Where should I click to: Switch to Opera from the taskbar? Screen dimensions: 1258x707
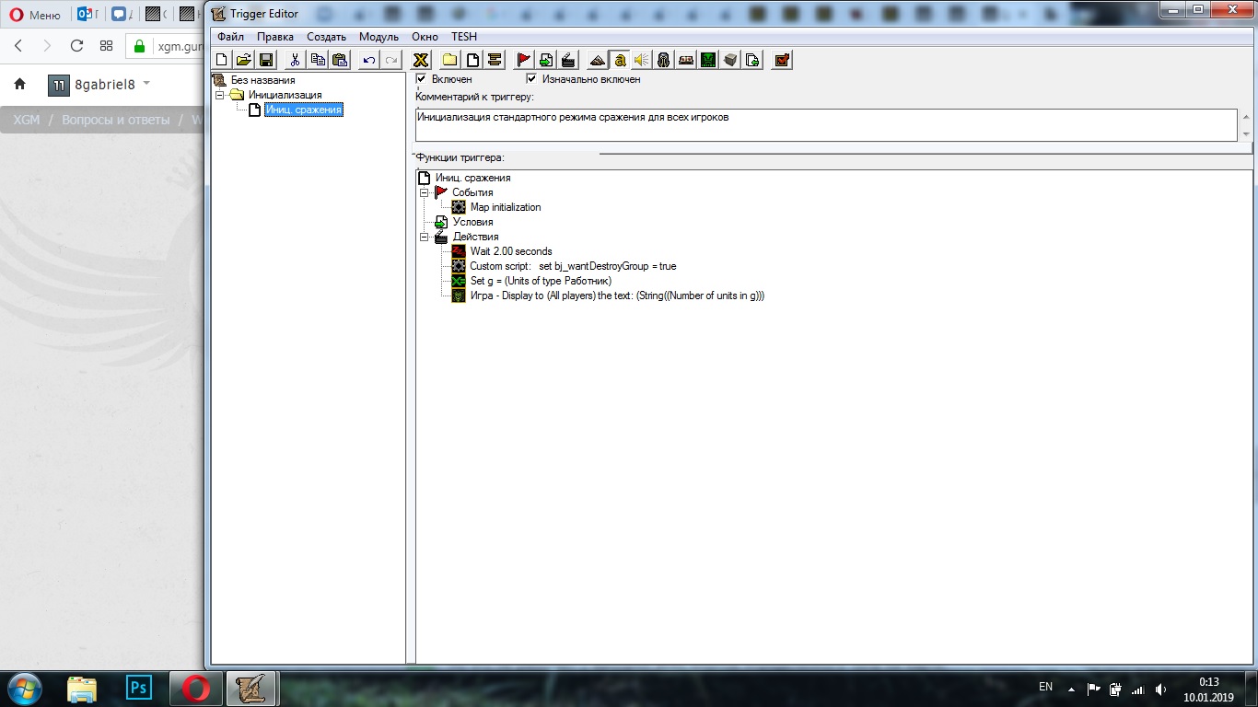tap(195, 689)
